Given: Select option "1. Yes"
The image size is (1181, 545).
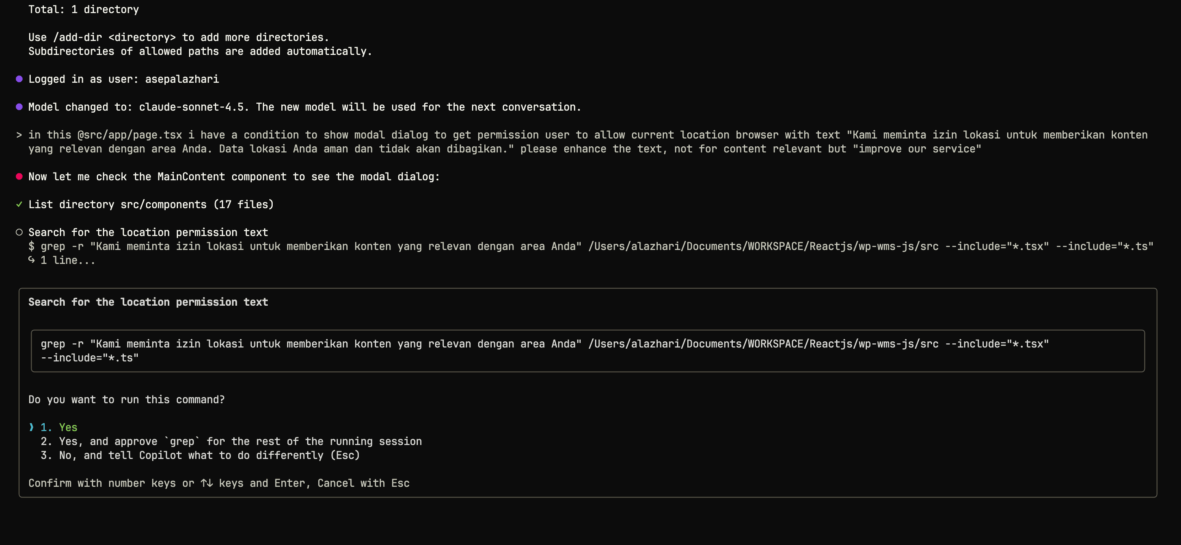Looking at the screenshot, I should point(68,427).
